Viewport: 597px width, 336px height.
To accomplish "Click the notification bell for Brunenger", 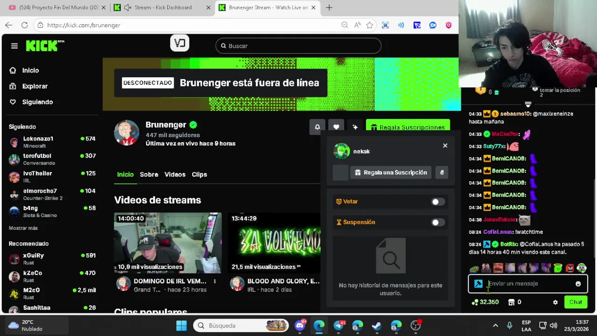I will pos(317,127).
